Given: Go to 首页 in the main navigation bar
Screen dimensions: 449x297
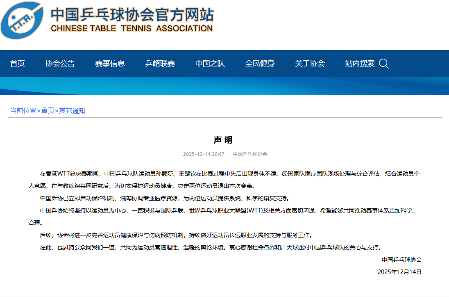Looking at the screenshot, I should coord(18,64).
